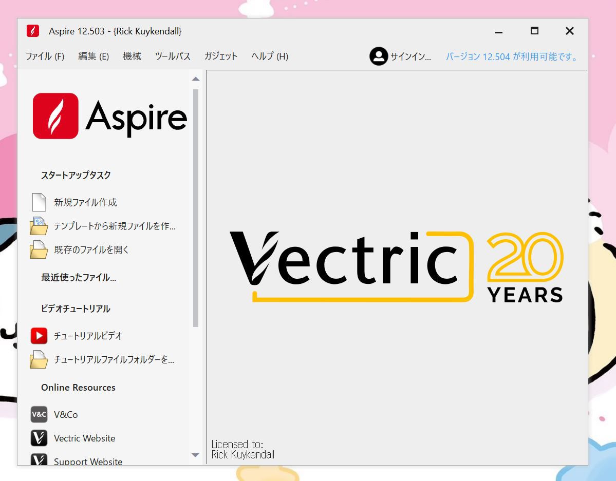Click the ビデオチュートリアル heading
Screen dimensions: 616x481
(x=76, y=309)
